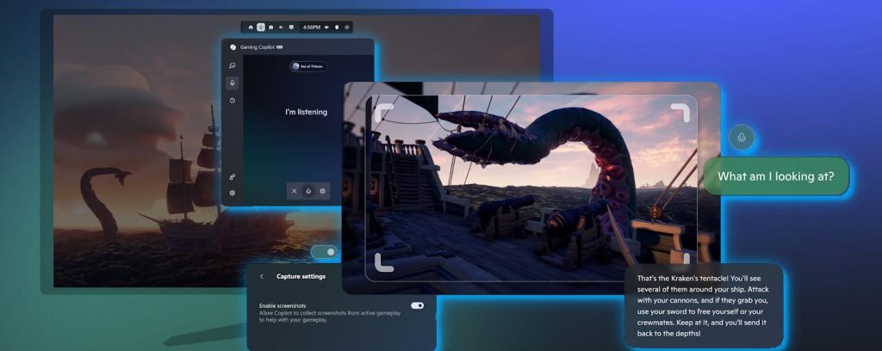Select voice mode microphone in Copilot sidebar

click(x=233, y=83)
